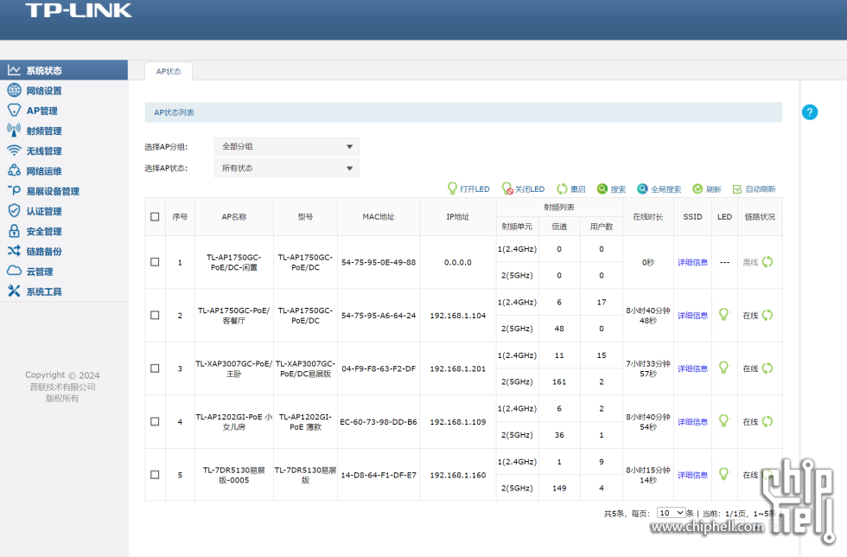This screenshot has width=847, height=557.
Task: Click the 离线 status text
Action: point(750,262)
